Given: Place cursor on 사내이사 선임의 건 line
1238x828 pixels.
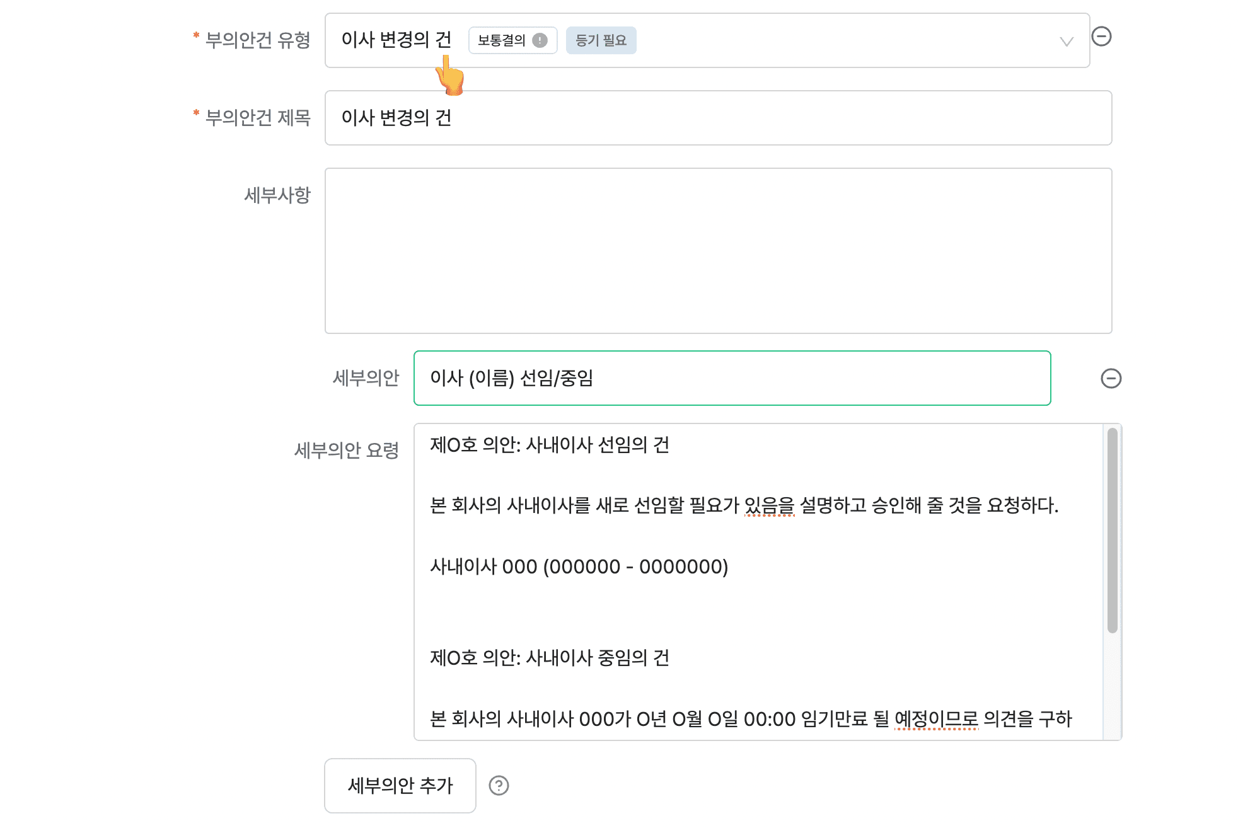Looking at the screenshot, I should tap(550, 445).
